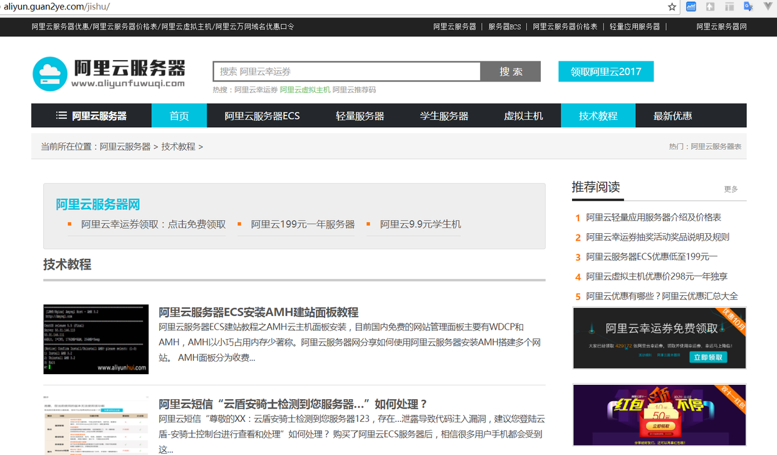Open the 首页 navigation tab
777x455 pixels.
(x=179, y=116)
